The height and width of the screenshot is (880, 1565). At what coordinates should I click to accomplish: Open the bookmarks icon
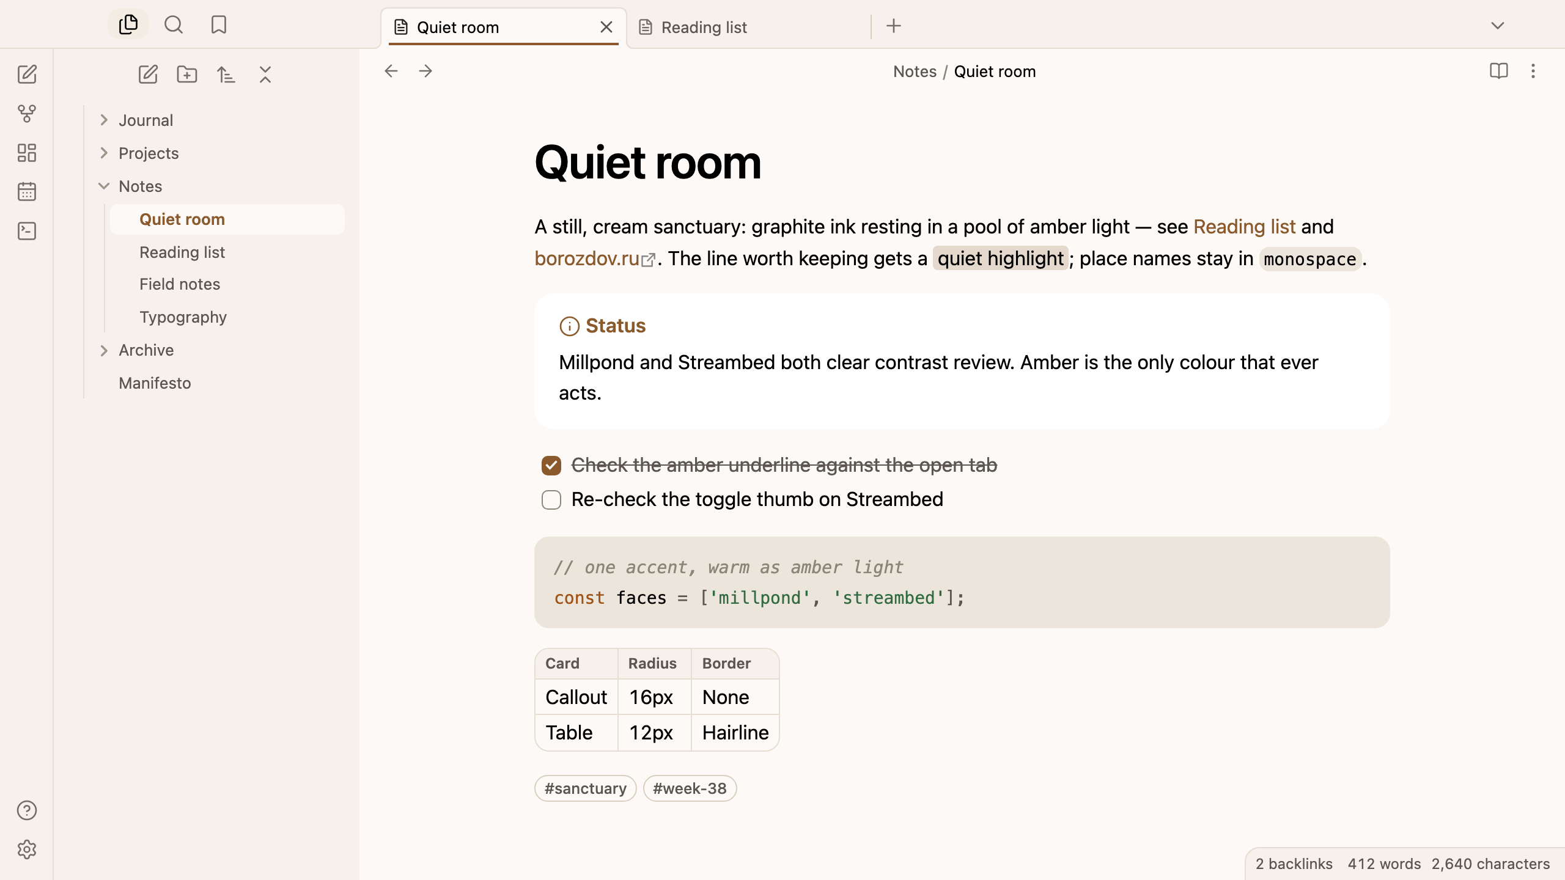tap(219, 24)
